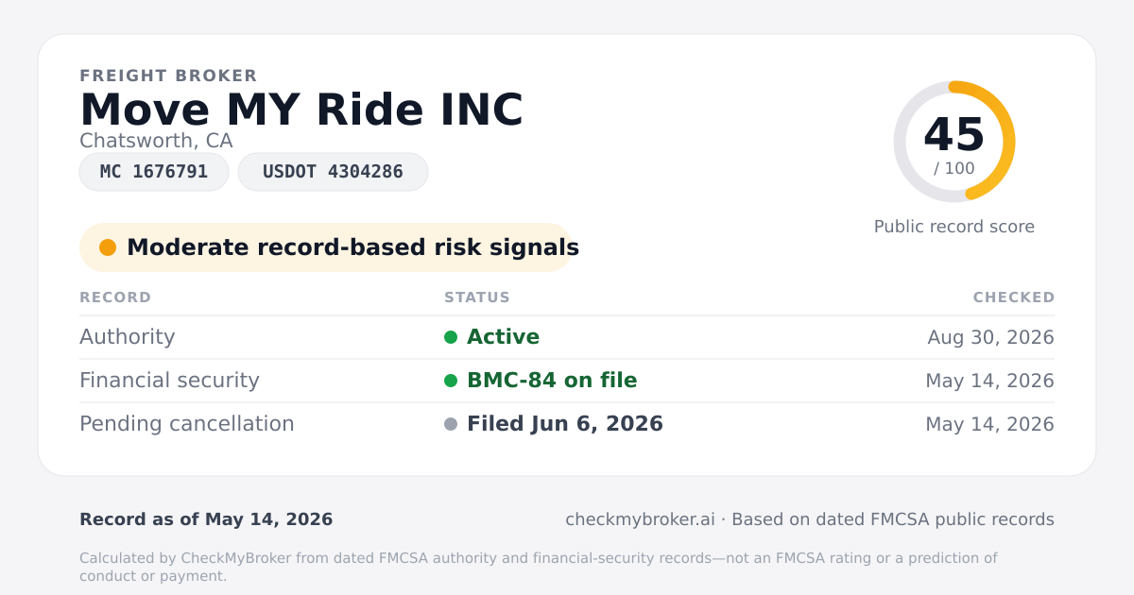The image size is (1134, 595).
Task: Click the STATUS column header
Action: coord(477,297)
